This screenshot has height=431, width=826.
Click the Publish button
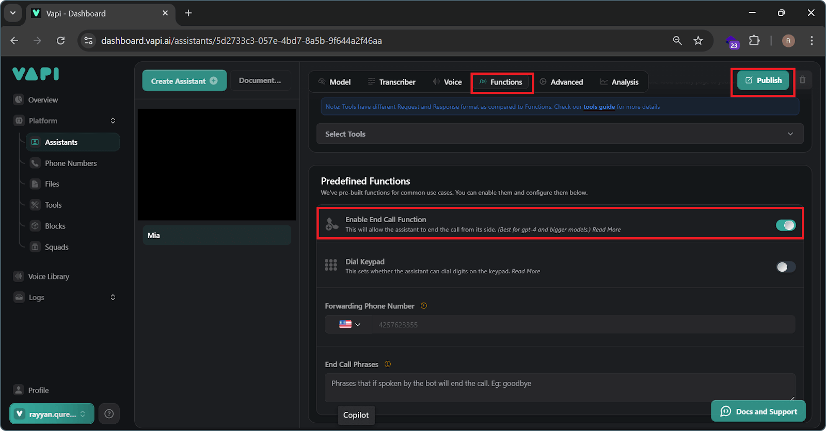pyautogui.click(x=763, y=80)
